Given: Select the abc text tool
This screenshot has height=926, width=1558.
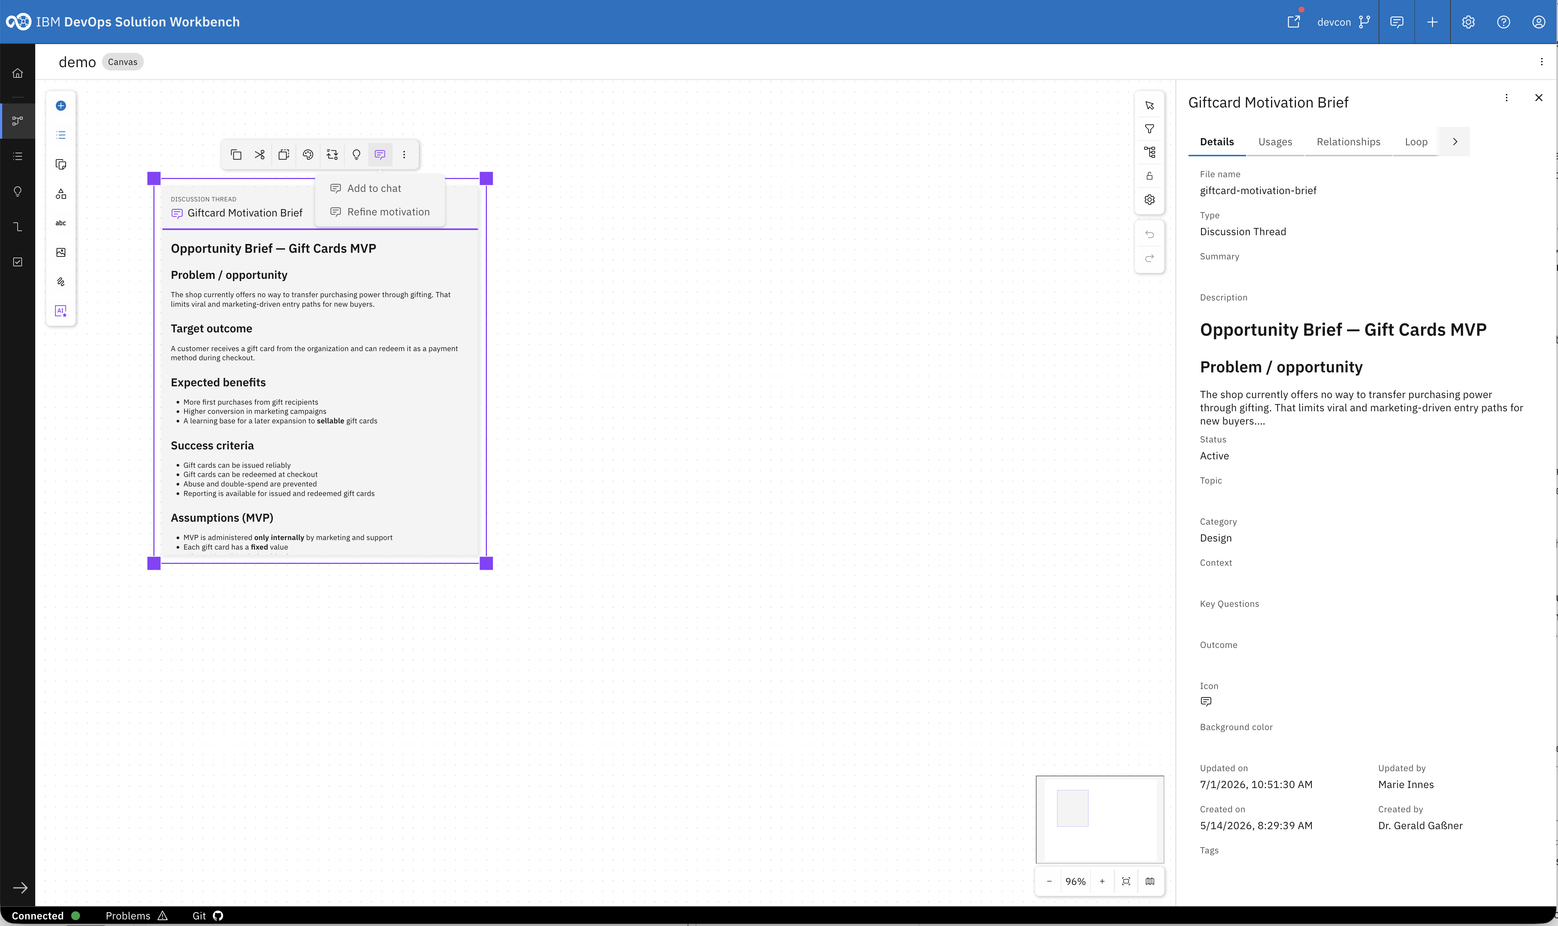Looking at the screenshot, I should coord(61,223).
